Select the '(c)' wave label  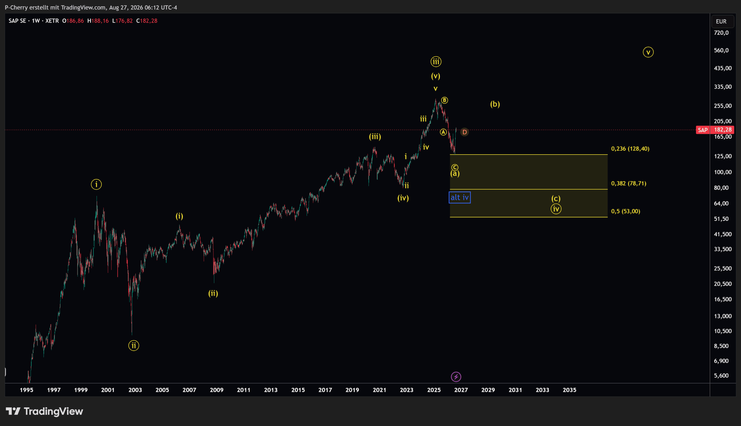tap(556, 199)
